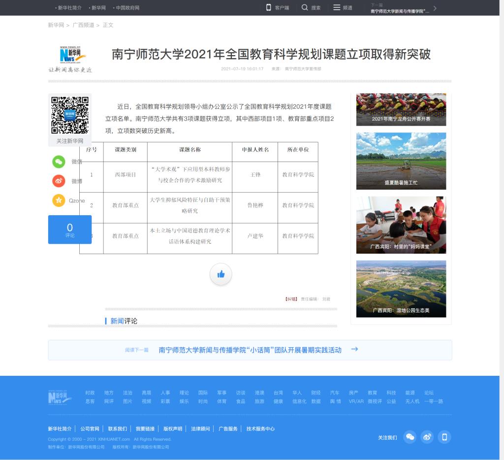Open thumbnail 广西宾阳：村里的"妈妈课堂"
The width and height of the screenshot is (504, 460).
(x=401, y=225)
